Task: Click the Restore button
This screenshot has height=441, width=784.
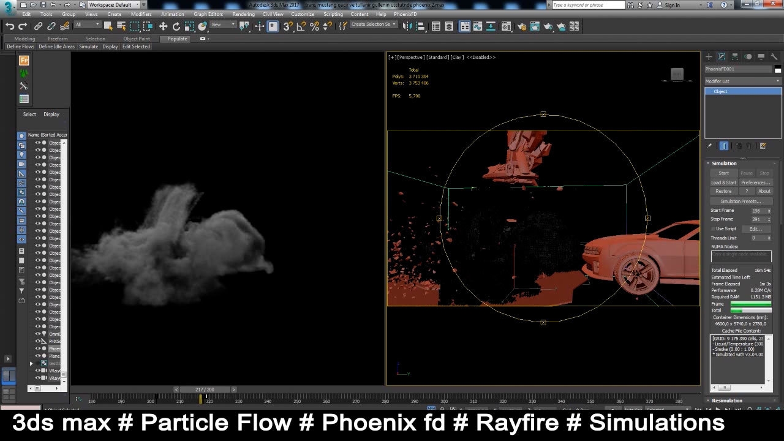Action: coord(723,191)
